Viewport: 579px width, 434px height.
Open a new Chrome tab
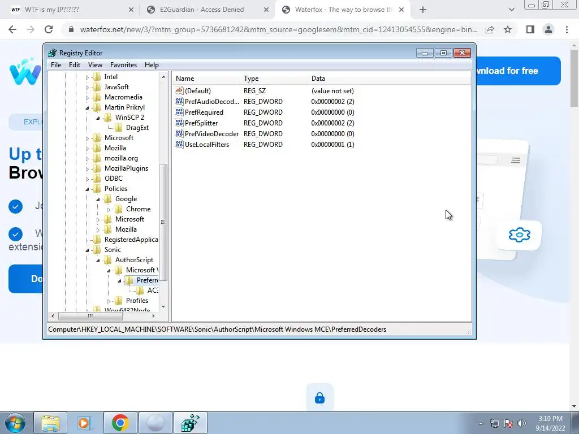[x=423, y=10]
